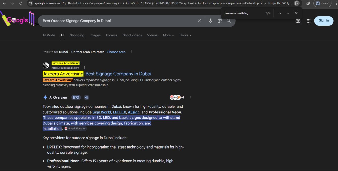
Task: Switch to the Images tab
Action: click(95, 35)
